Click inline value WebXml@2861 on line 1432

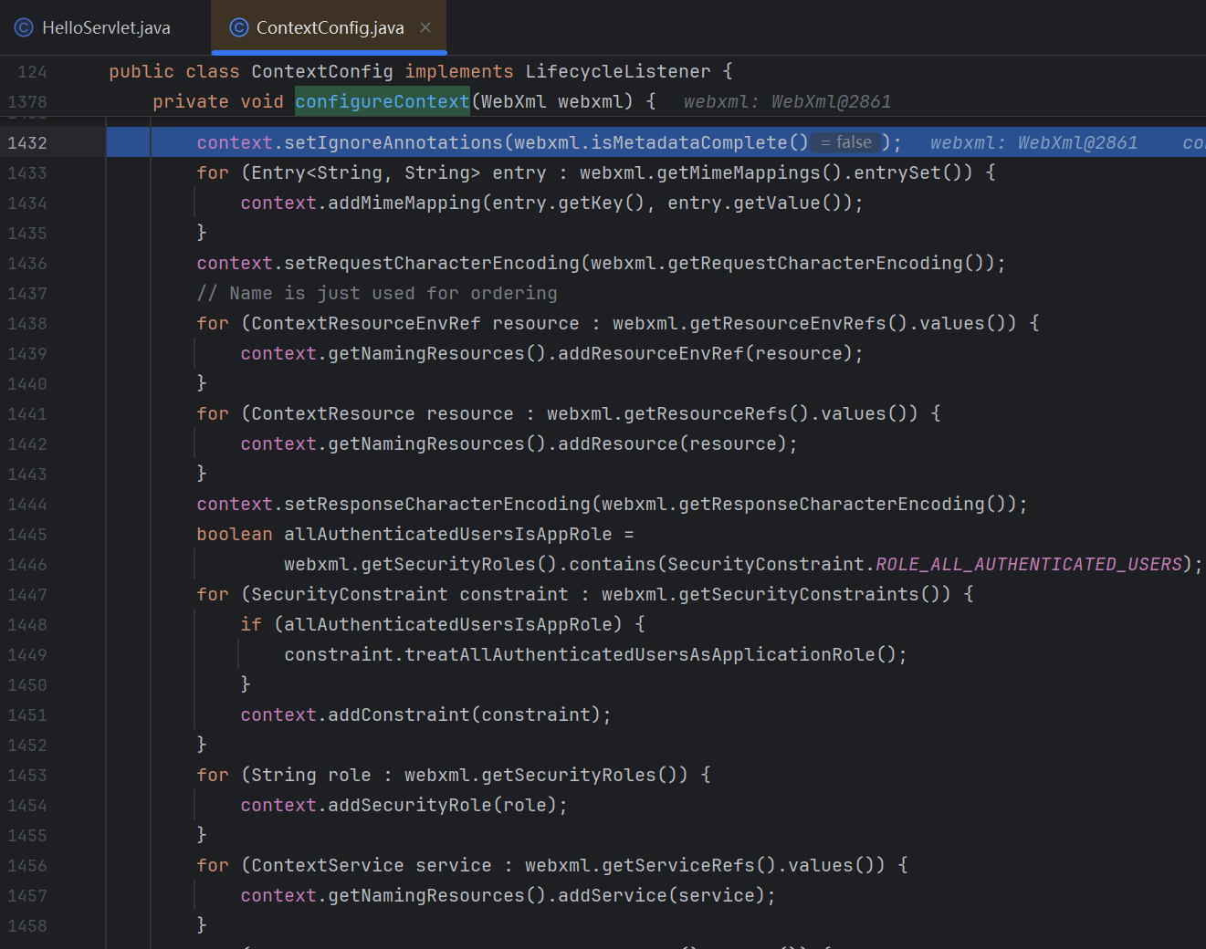click(1077, 142)
